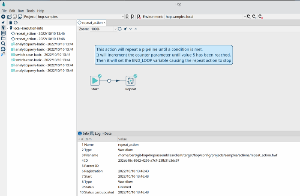Open the File menu
The image size is (300, 196).
click(x=4, y=11)
